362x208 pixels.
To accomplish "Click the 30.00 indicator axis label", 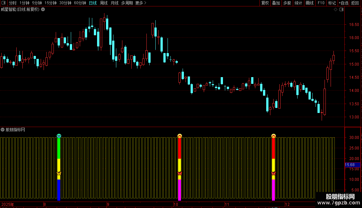I will (x=354, y=137).
